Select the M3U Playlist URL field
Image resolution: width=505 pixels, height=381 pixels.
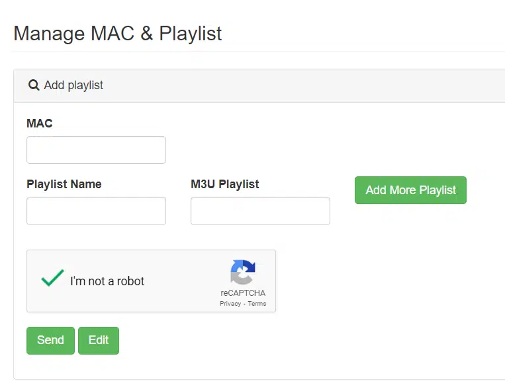click(260, 211)
